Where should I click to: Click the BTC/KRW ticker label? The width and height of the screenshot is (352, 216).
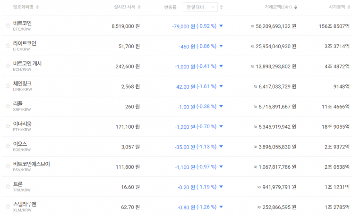pos(22,29)
